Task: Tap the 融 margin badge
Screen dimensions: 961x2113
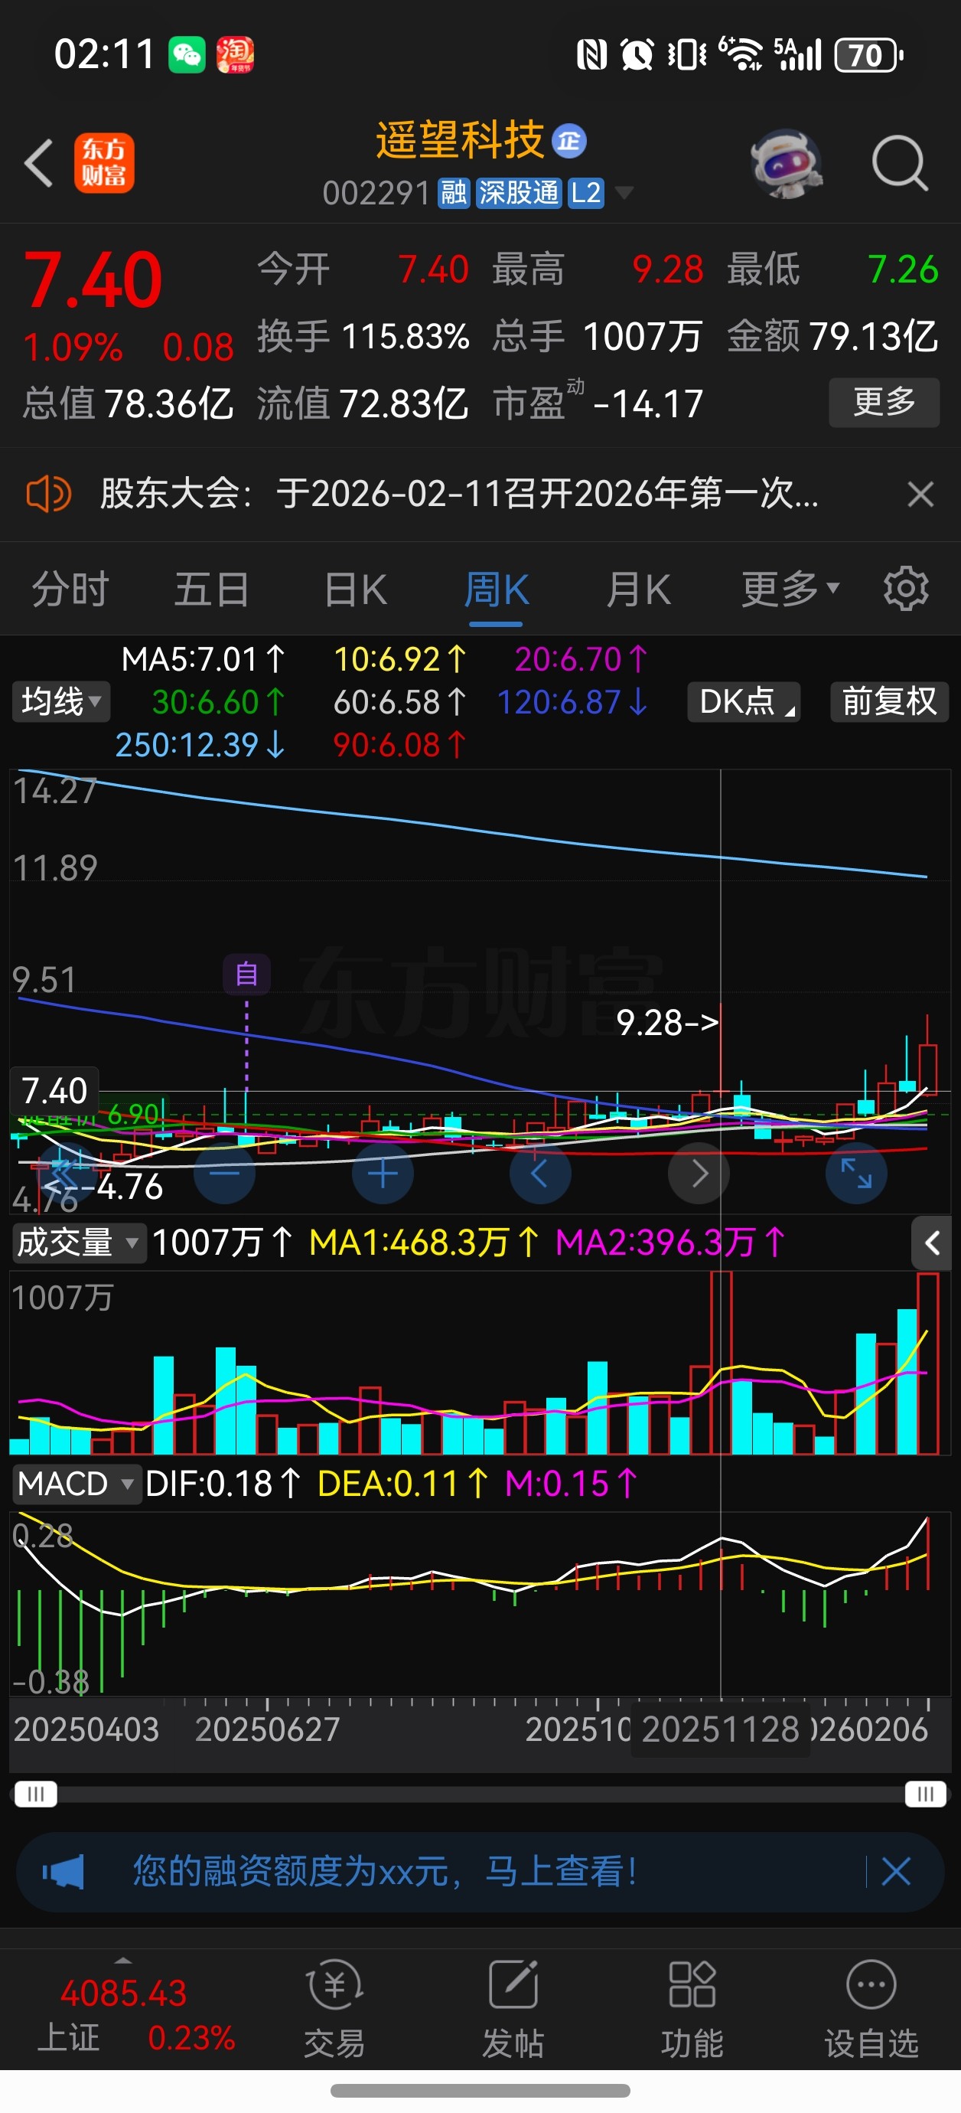Action: [454, 194]
